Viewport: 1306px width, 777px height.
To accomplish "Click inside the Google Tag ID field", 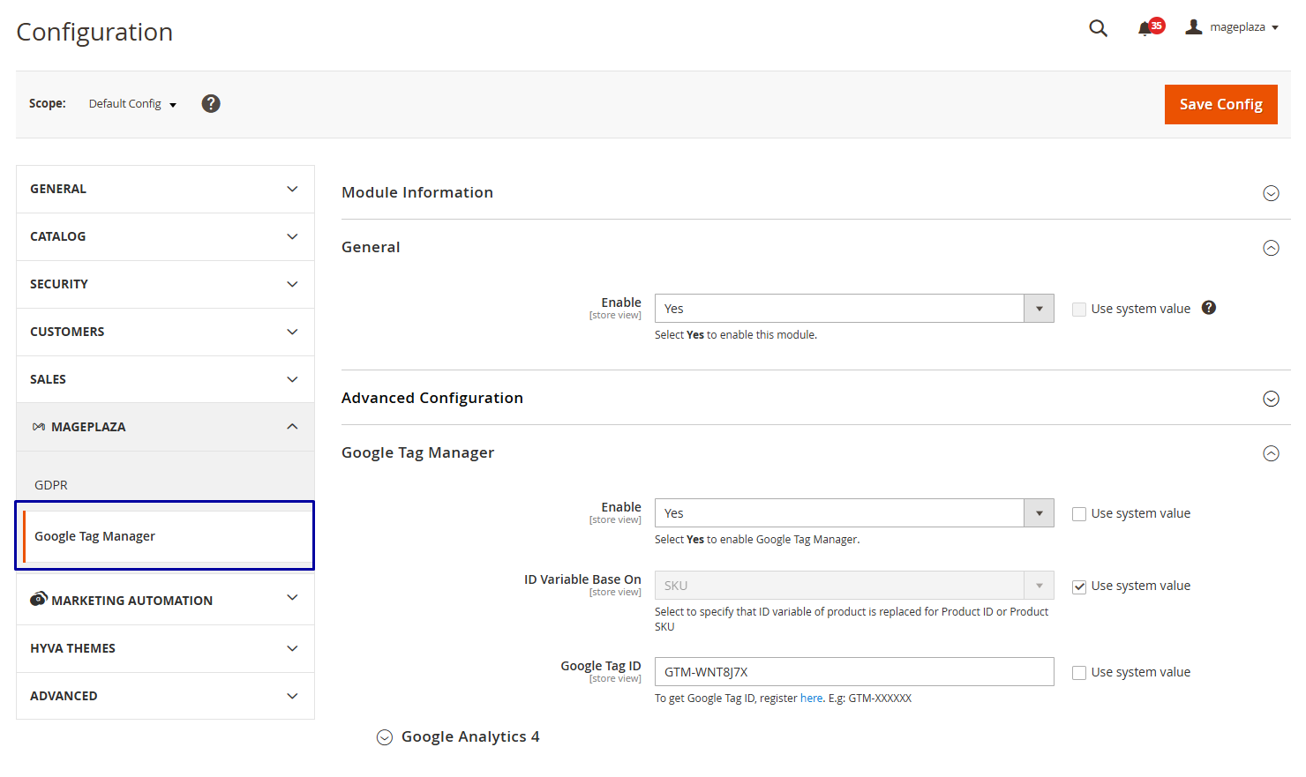I will tap(853, 671).
